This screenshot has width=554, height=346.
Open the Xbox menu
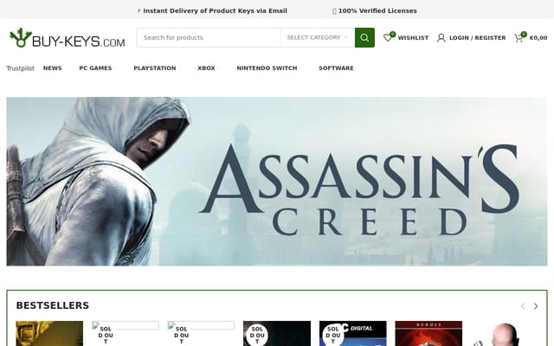tap(206, 67)
